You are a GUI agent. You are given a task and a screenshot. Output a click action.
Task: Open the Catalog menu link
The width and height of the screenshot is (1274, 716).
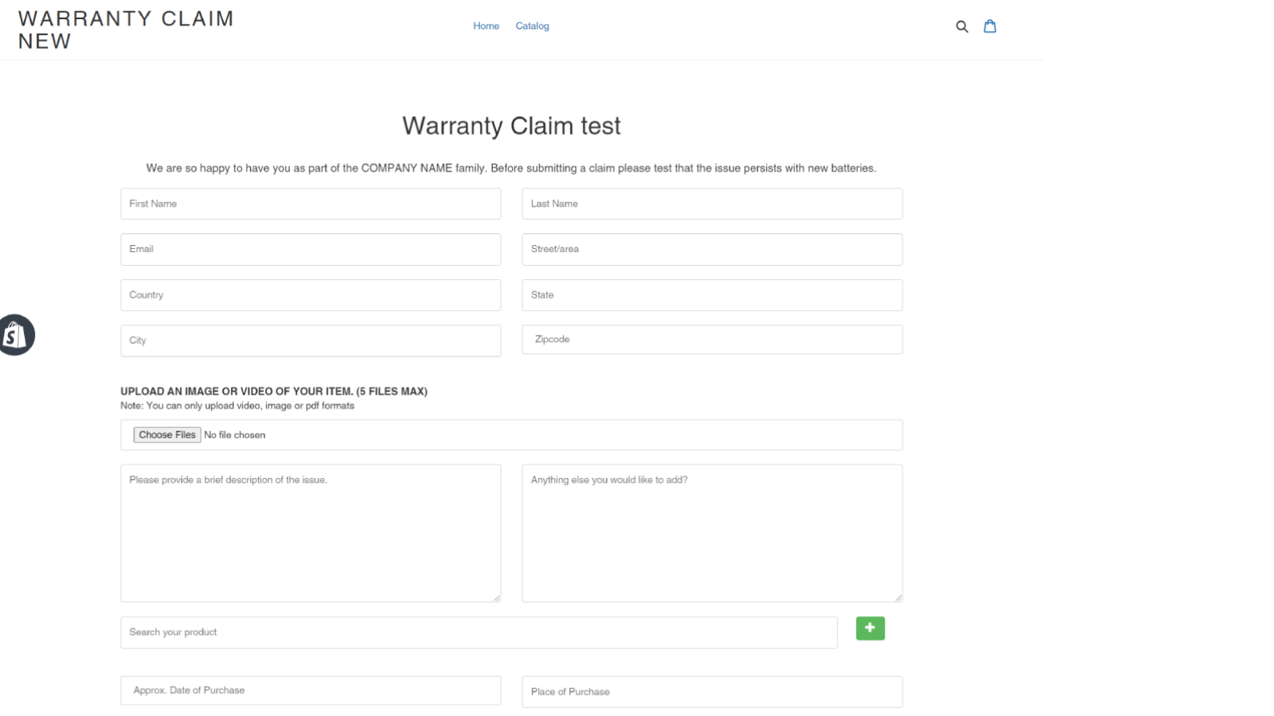532,26
